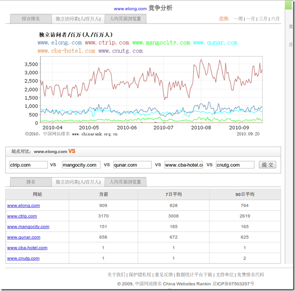Viewport: 295px width, 291px height.
Task: Open www.qunar.com link in the table
Action: [x=23, y=237]
